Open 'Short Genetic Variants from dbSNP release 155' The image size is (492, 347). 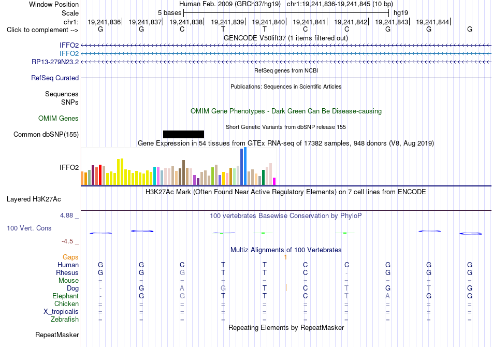[286, 127]
